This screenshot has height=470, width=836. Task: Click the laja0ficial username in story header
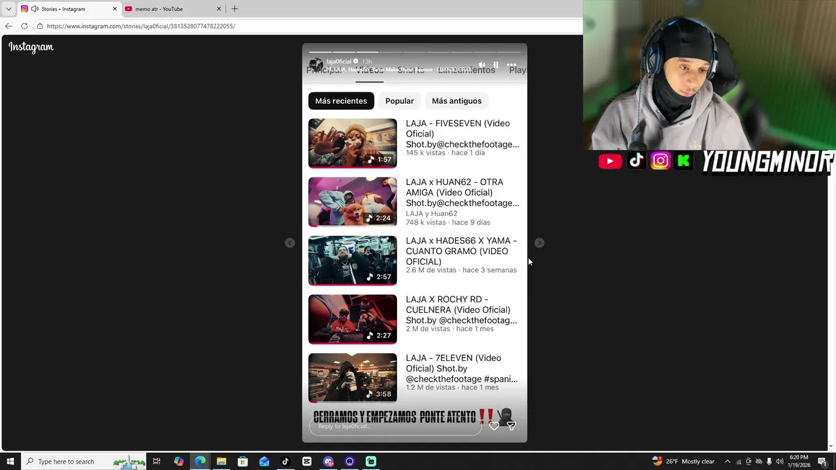[x=338, y=61]
